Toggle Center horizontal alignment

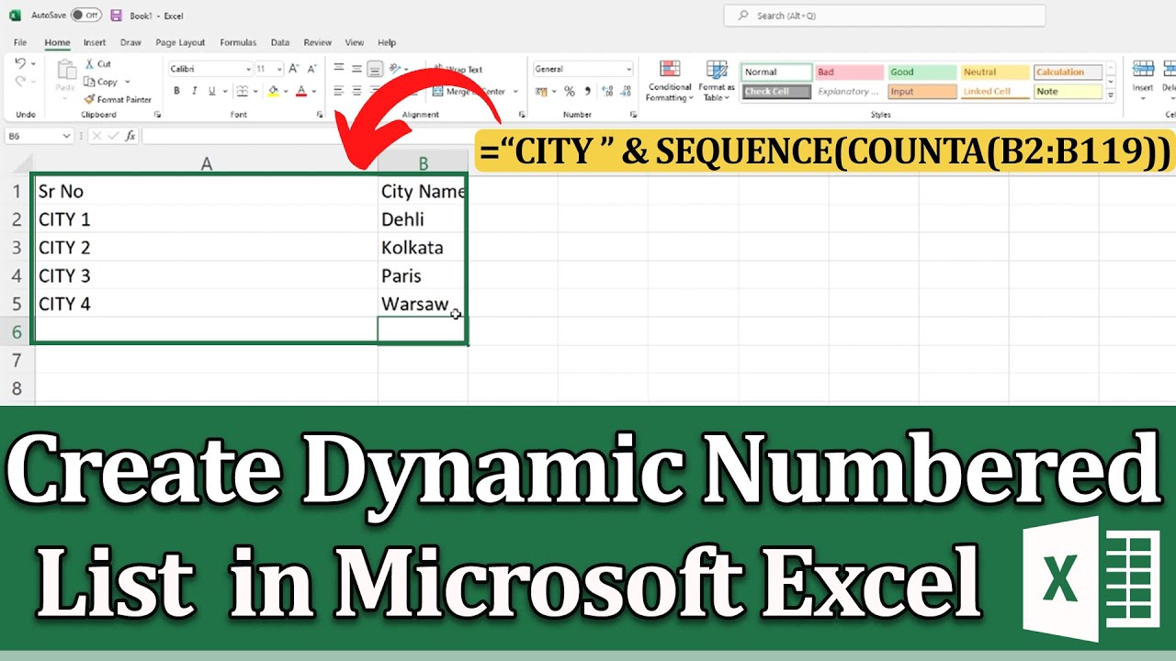(x=356, y=91)
